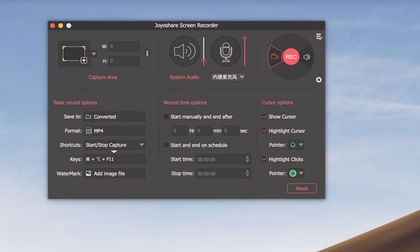Click the settings gear icon
This screenshot has width=420, height=252.
tap(319, 80)
